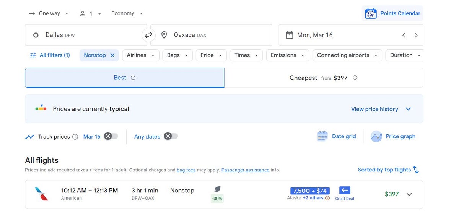Remove the Nonstop filter with the X
The image size is (459, 223).
112,55
